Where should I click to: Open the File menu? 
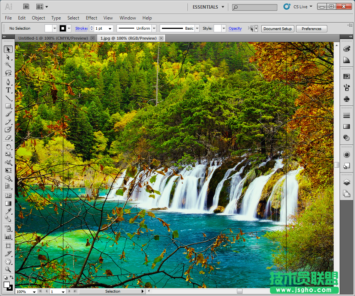[x=8, y=18]
